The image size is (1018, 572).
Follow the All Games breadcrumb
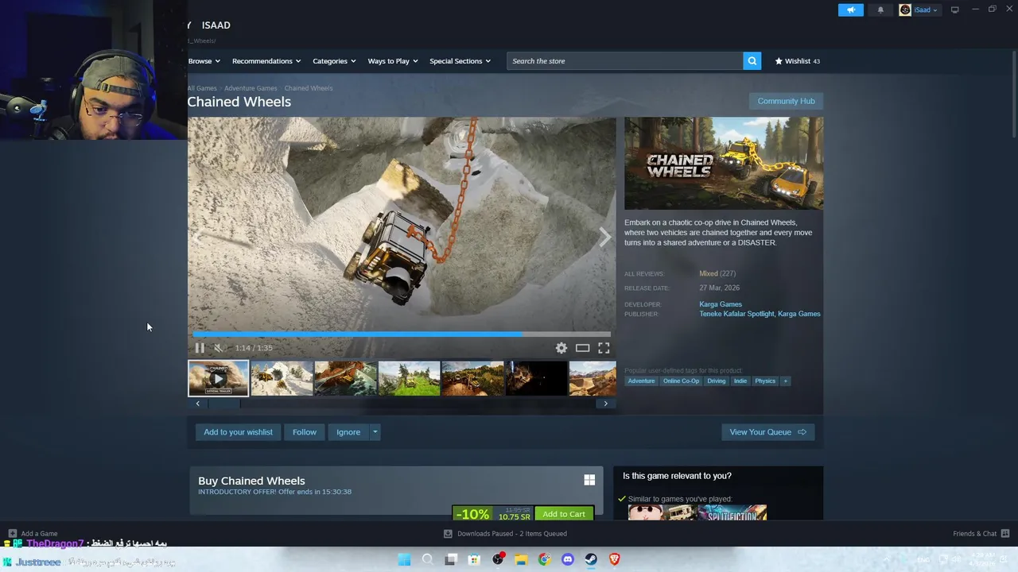(202, 88)
